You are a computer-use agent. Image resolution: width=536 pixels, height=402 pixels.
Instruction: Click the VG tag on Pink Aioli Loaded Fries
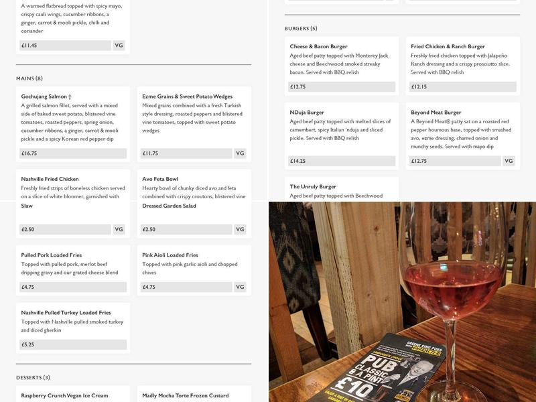[x=240, y=287]
